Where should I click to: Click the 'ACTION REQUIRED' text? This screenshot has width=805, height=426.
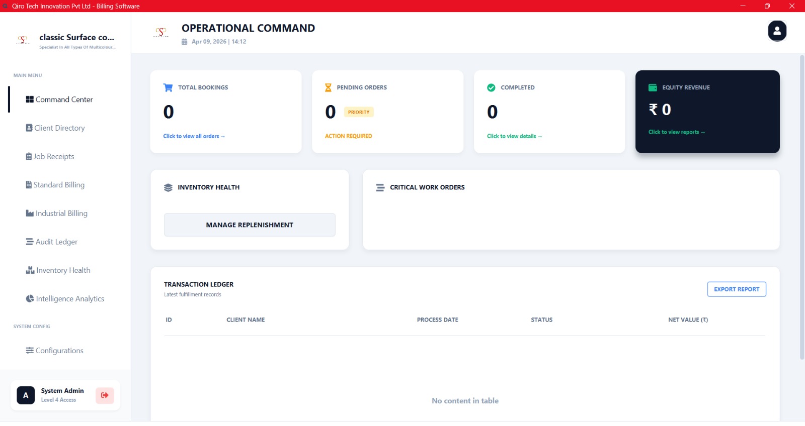tap(349, 136)
